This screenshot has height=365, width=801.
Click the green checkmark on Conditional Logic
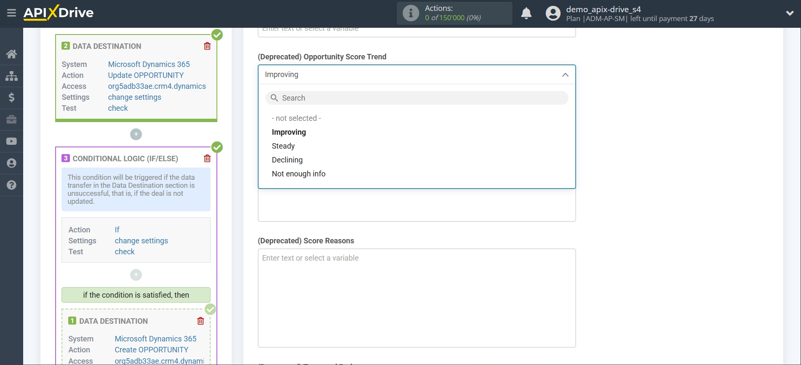point(217,147)
